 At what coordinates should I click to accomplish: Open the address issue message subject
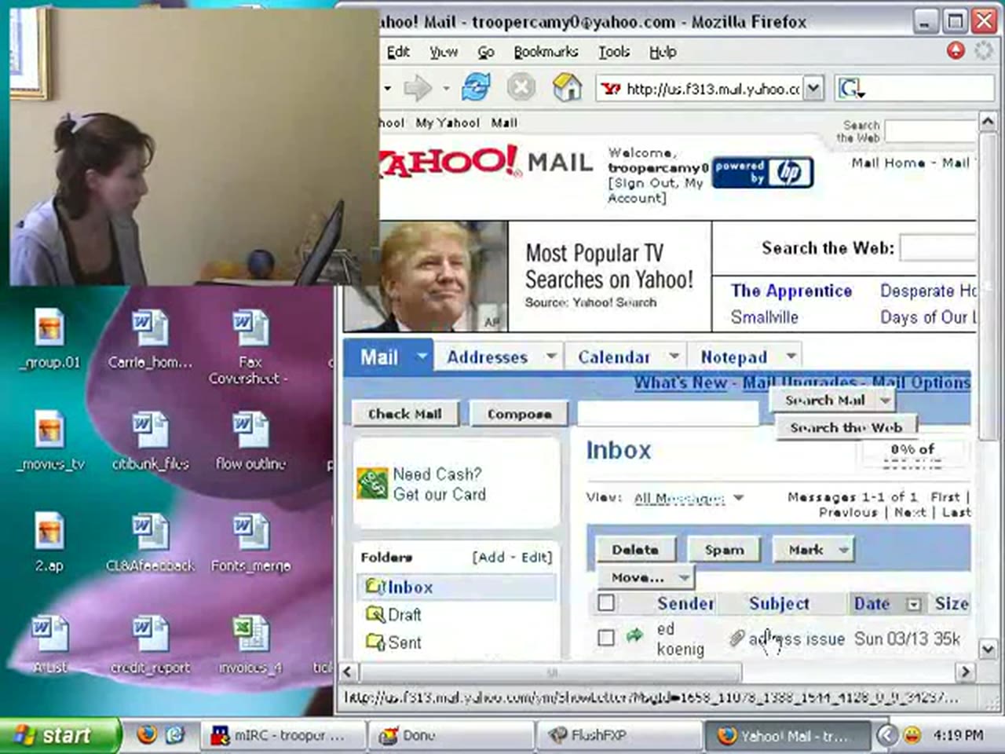pos(796,639)
